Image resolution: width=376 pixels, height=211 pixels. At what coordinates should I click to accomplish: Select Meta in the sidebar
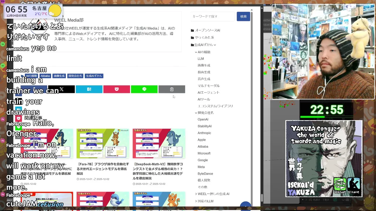click(201, 167)
